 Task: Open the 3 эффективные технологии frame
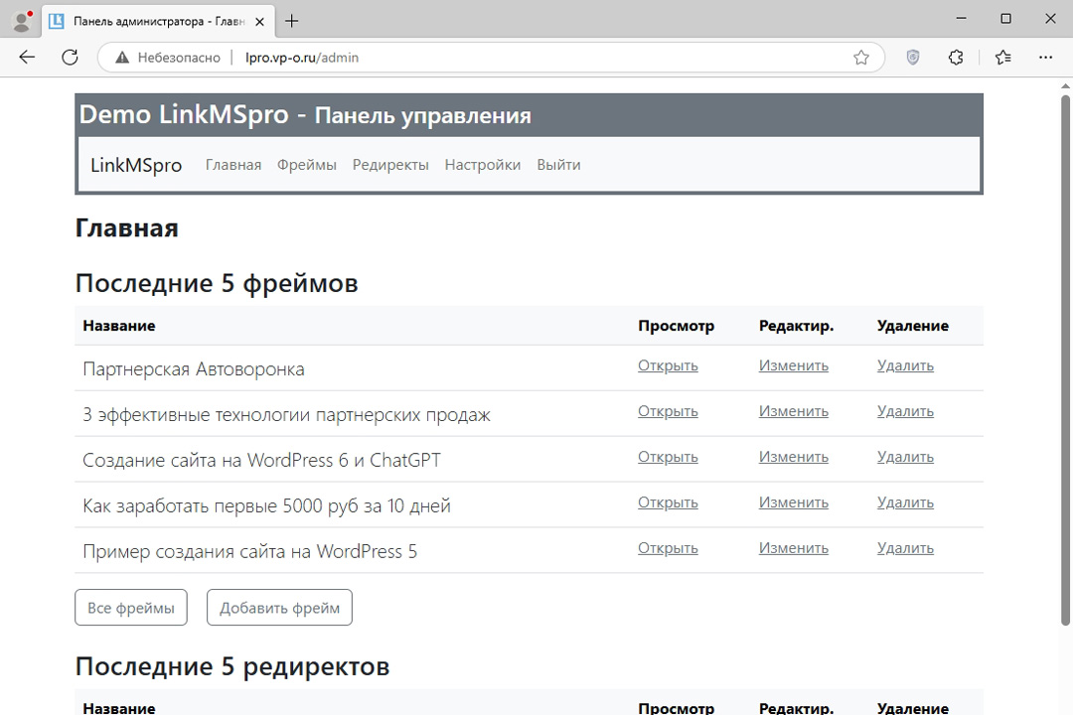(x=668, y=411)
